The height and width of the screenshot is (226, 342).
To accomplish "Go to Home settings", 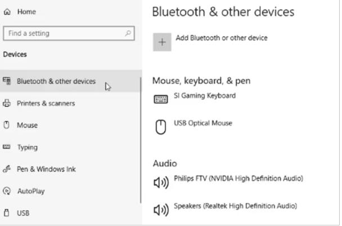I will pyautogui.click(x=26, y=12).
